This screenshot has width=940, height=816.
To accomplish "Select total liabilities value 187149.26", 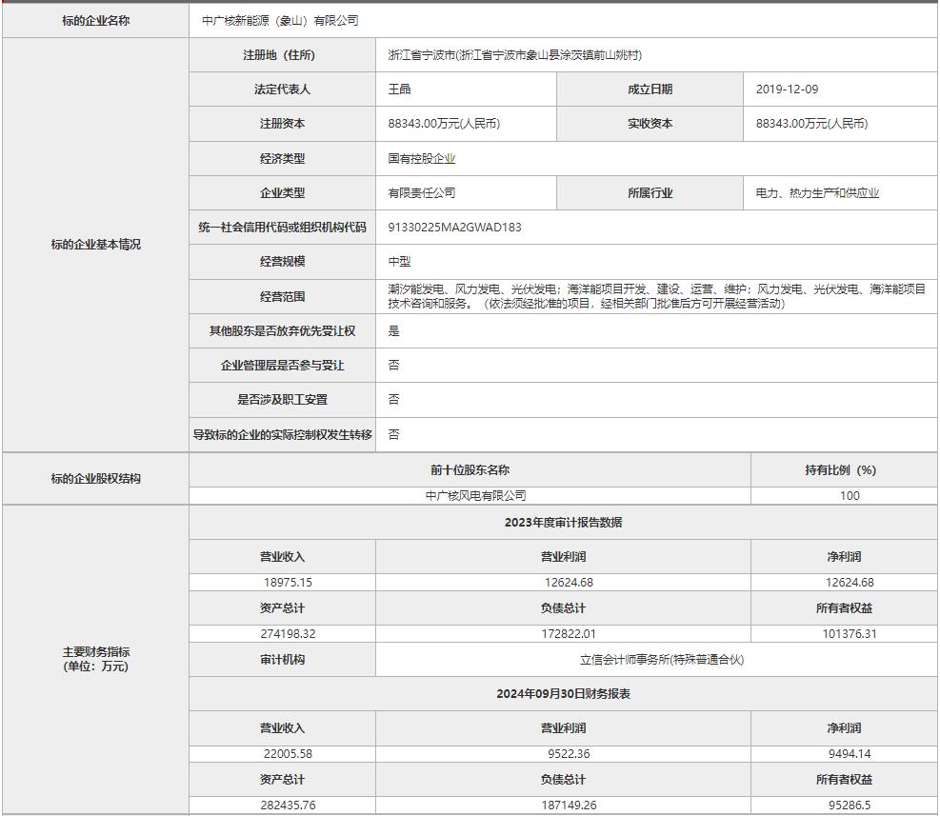I will 566,805.
